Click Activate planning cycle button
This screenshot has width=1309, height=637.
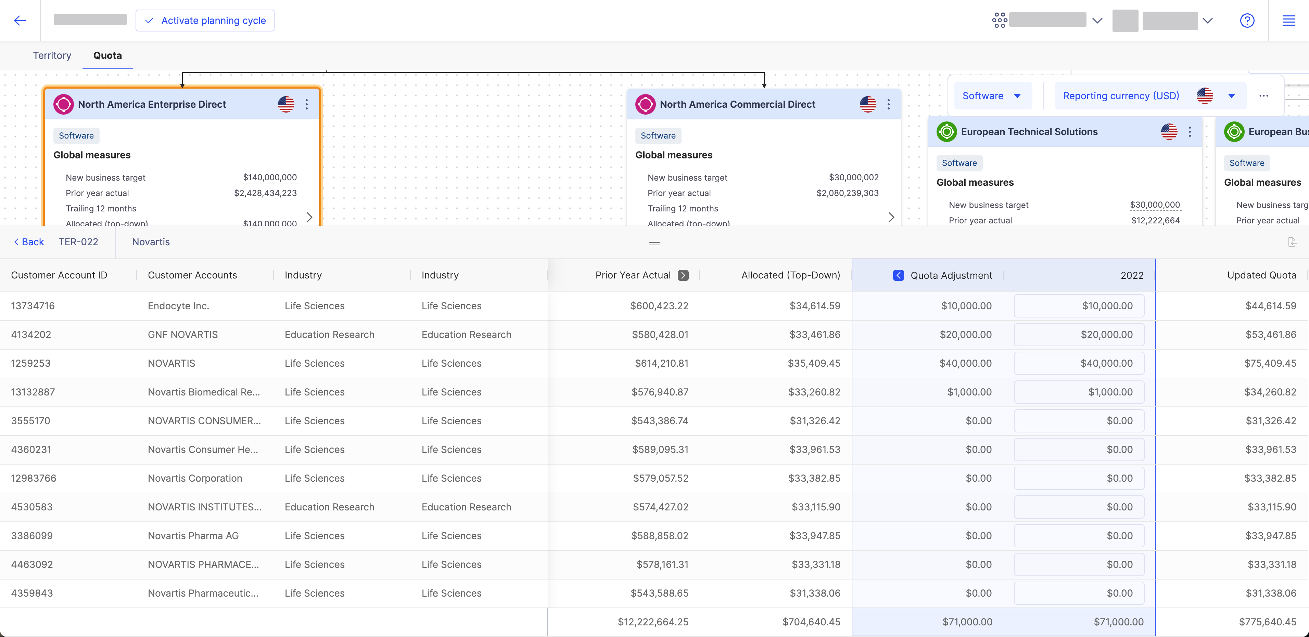[x=205, y=20]
